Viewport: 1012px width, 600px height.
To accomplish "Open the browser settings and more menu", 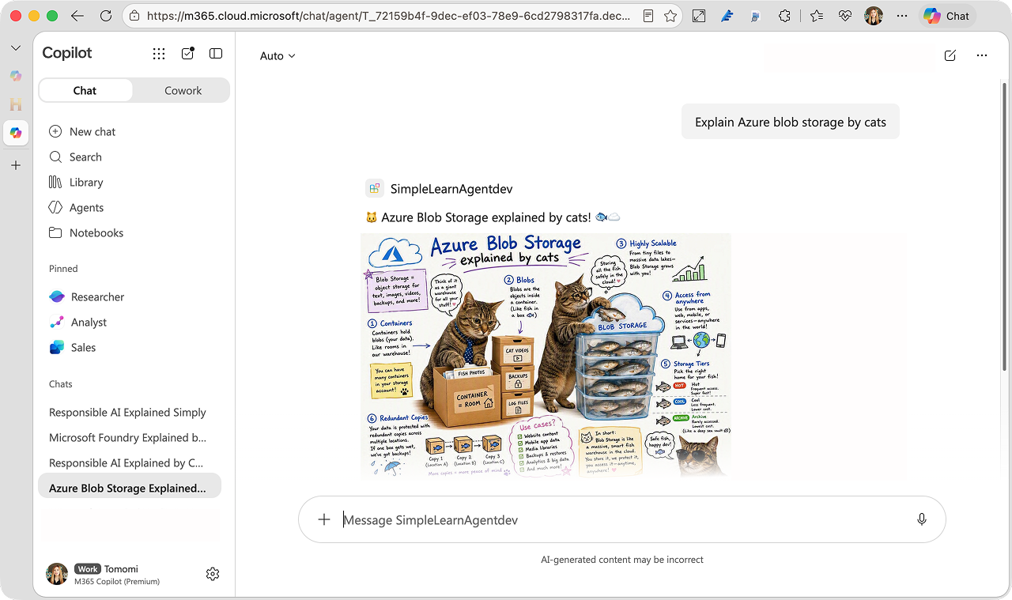I will [x=902, y=16].
